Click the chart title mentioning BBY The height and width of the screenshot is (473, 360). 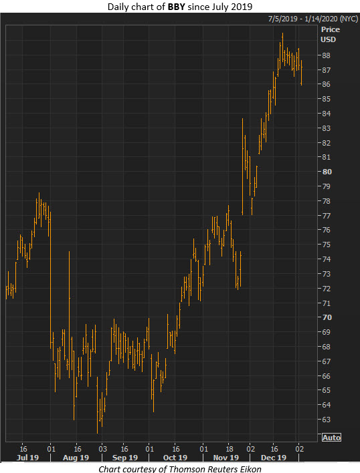click(x=180, y=7)
